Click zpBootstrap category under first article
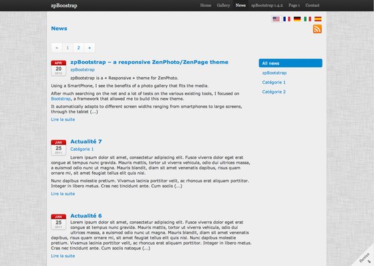This screenshot has width=374, height=266. 83,70
